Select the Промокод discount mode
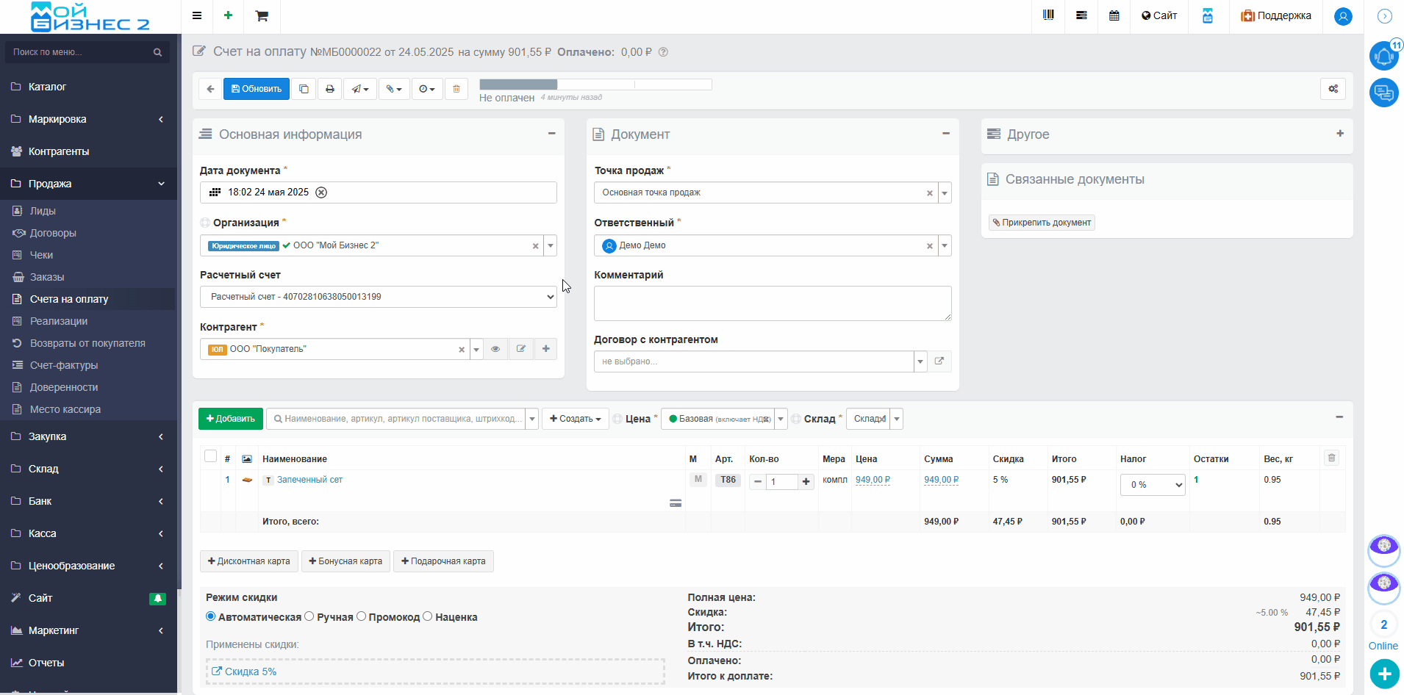 [361, 616]
